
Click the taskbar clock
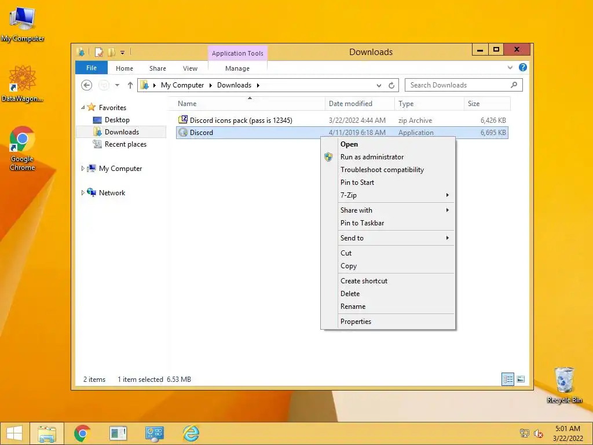pos(568,433)
